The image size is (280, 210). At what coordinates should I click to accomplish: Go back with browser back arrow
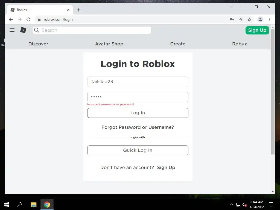click(11, 19)
